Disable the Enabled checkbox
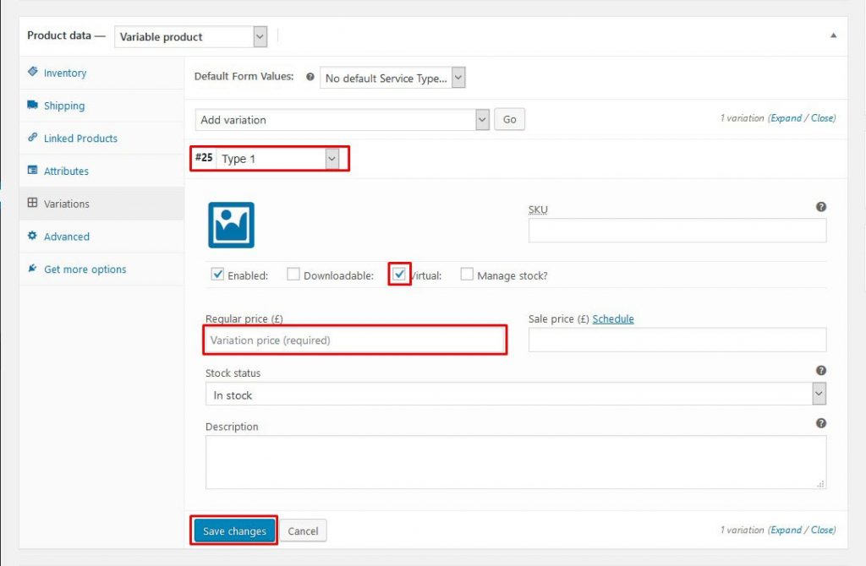This screenshot has height=566, width=866. pyautogui.click(x=218, y=274)
